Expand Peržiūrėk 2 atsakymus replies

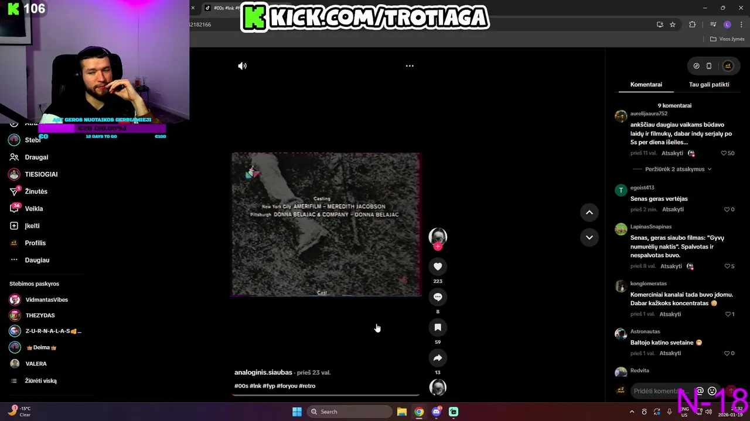679,169
